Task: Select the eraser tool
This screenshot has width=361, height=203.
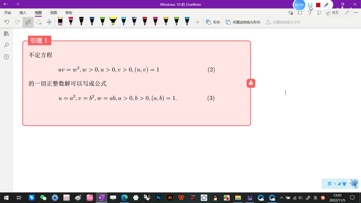Action: [x=60, y=21]
